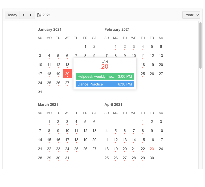
Task: Select January 18, 2021
Action: click(49, 74)
